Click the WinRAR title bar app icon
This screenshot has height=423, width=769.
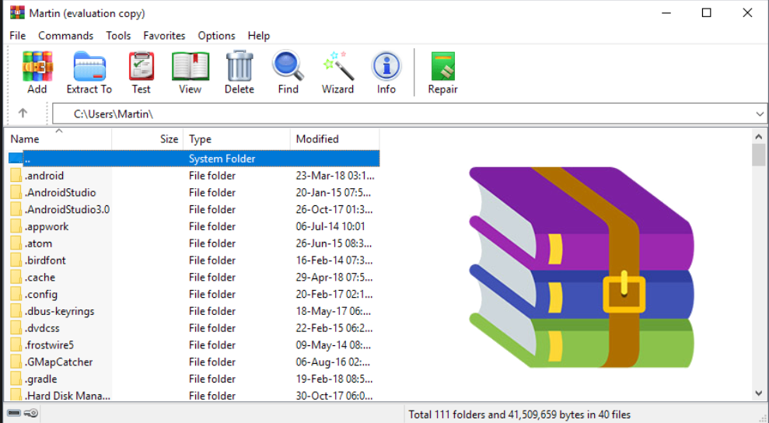pyautogui.click(x=17, y=12)
